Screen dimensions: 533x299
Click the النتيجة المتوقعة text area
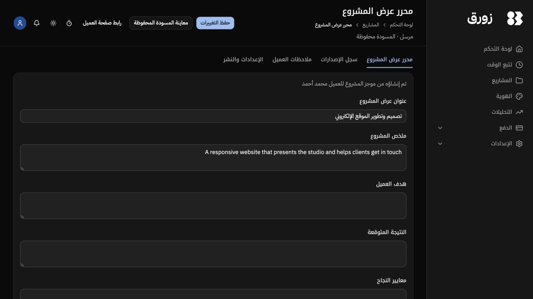pyautogui.click(x=213, y=254)
